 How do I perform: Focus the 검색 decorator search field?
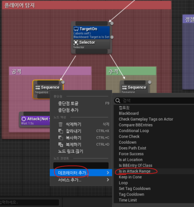point(154,100)
